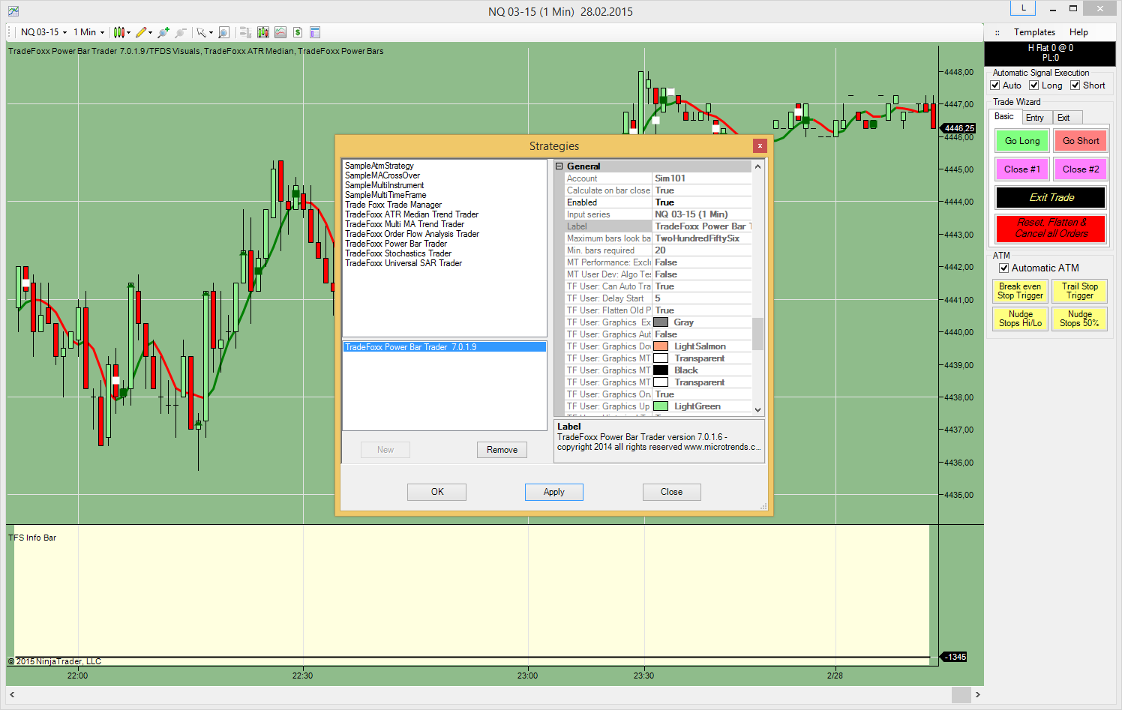The width and height of the screenshot is (1122, 710).
Task: Open the data series candlestick icon
Action: coord(263,32)
